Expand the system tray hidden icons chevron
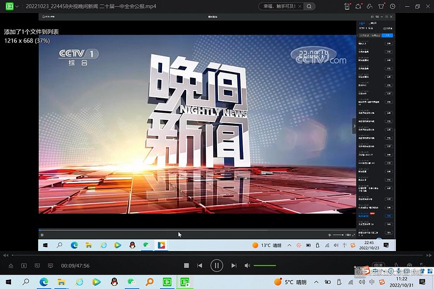 [316, 282]
